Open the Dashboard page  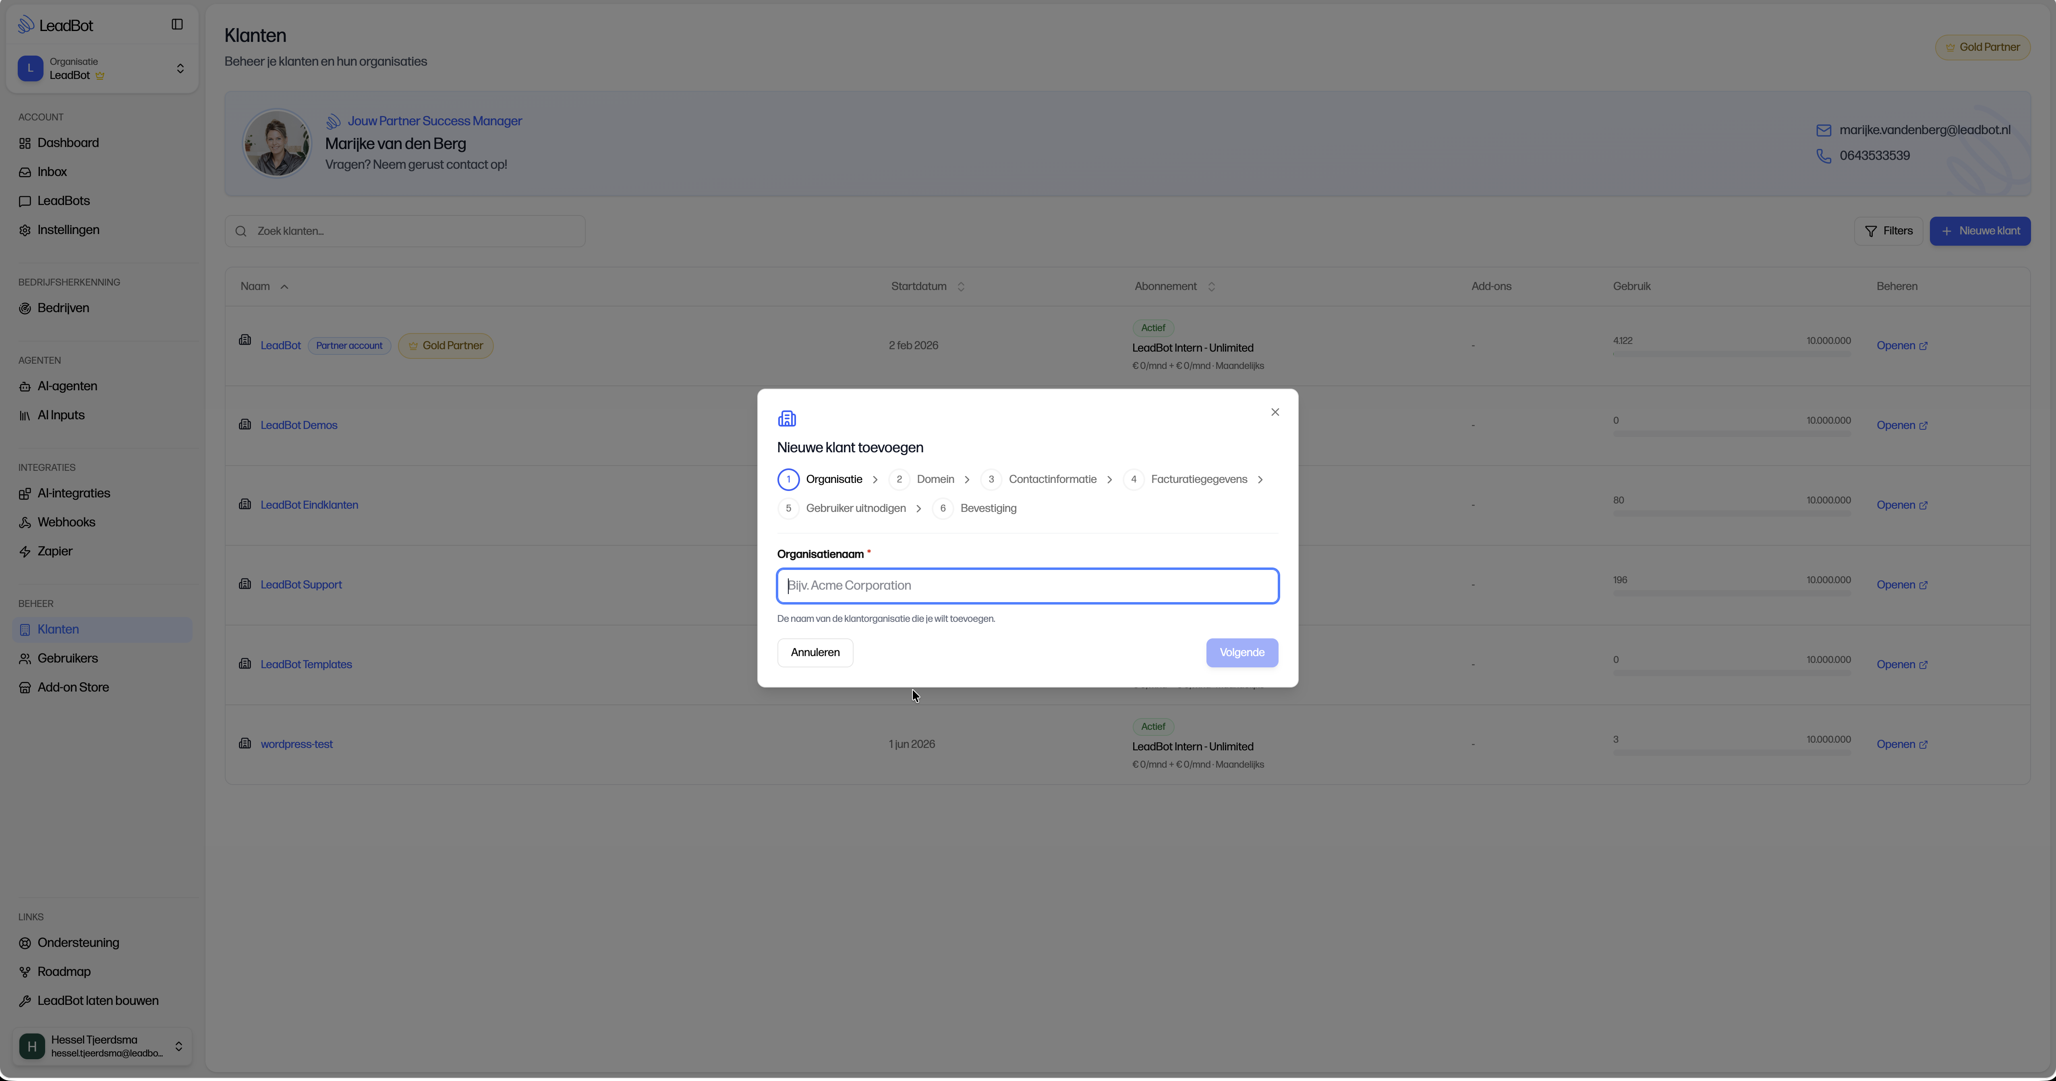[68, 143]
